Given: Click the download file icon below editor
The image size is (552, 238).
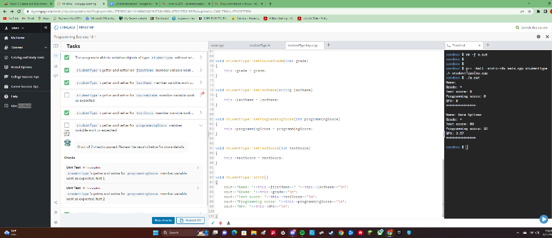Looking at the screenshot, I should [x=229, y=222].
